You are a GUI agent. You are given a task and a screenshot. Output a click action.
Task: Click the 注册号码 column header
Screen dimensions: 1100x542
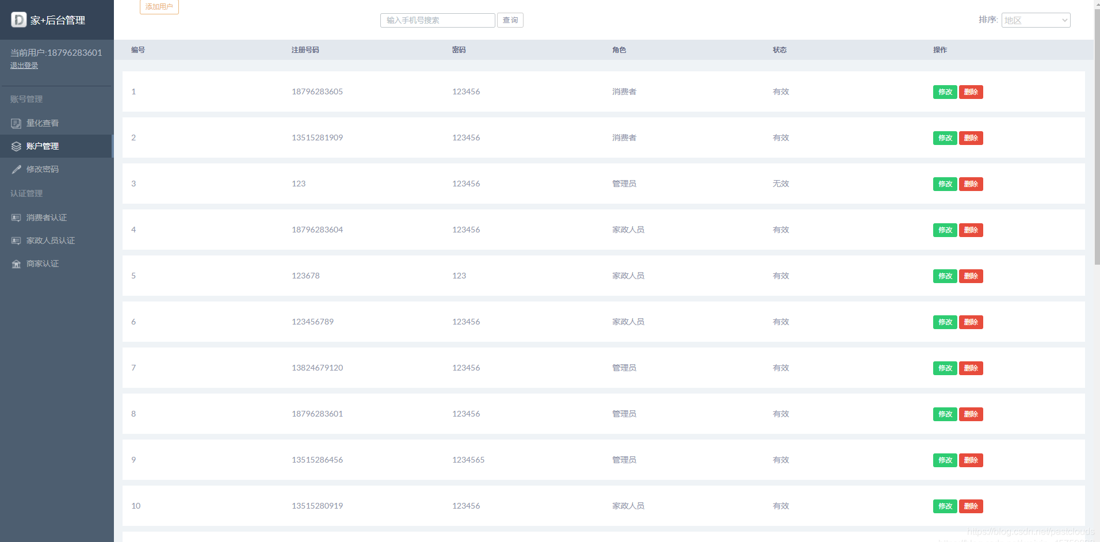pyautogui.click(x=305, y=50)
